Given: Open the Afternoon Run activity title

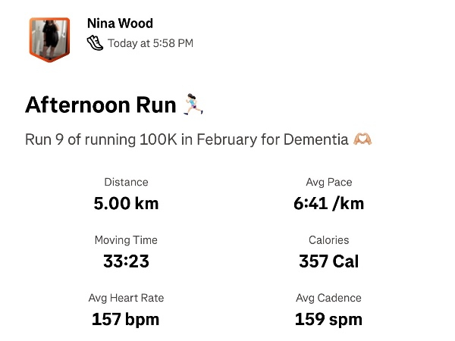Looking at the screenshot, I should pyautogui.click(x=101, y=105).
